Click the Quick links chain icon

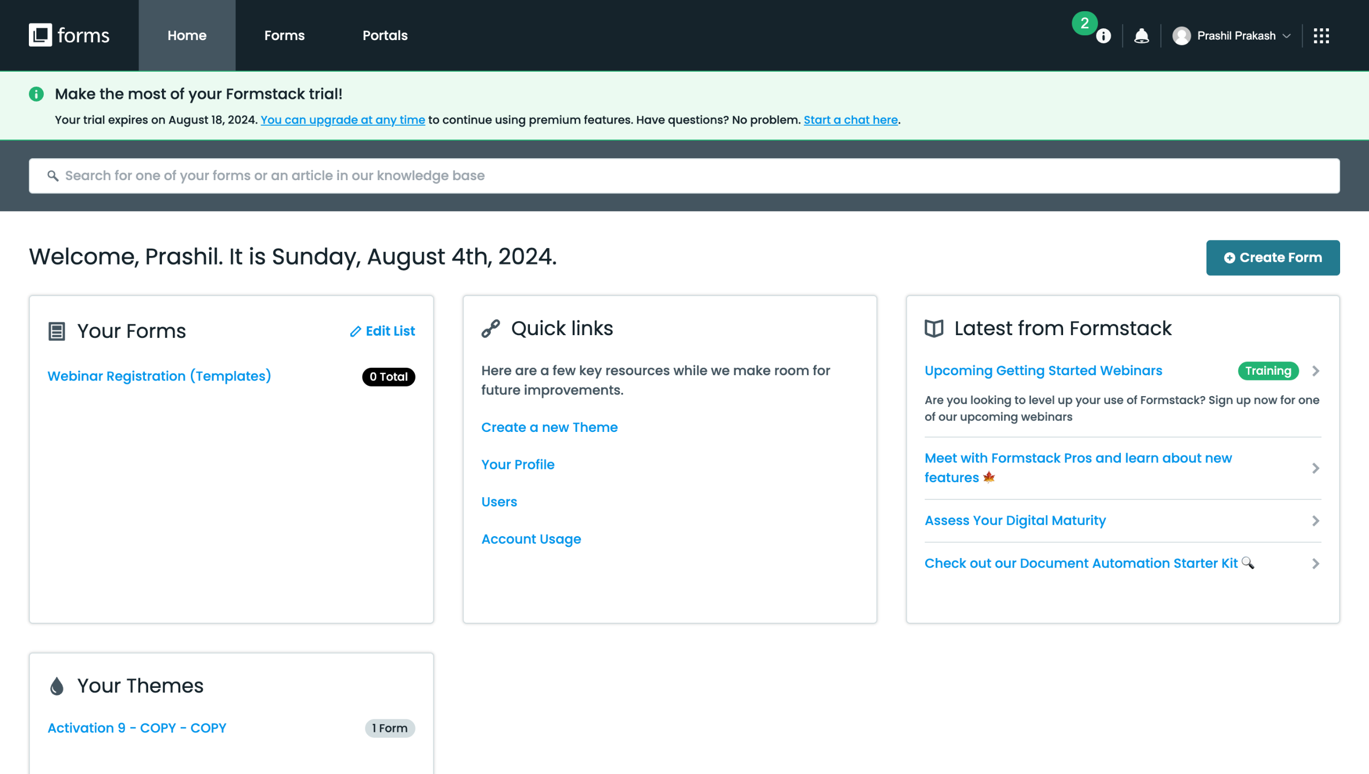click(x=490, y=329)
